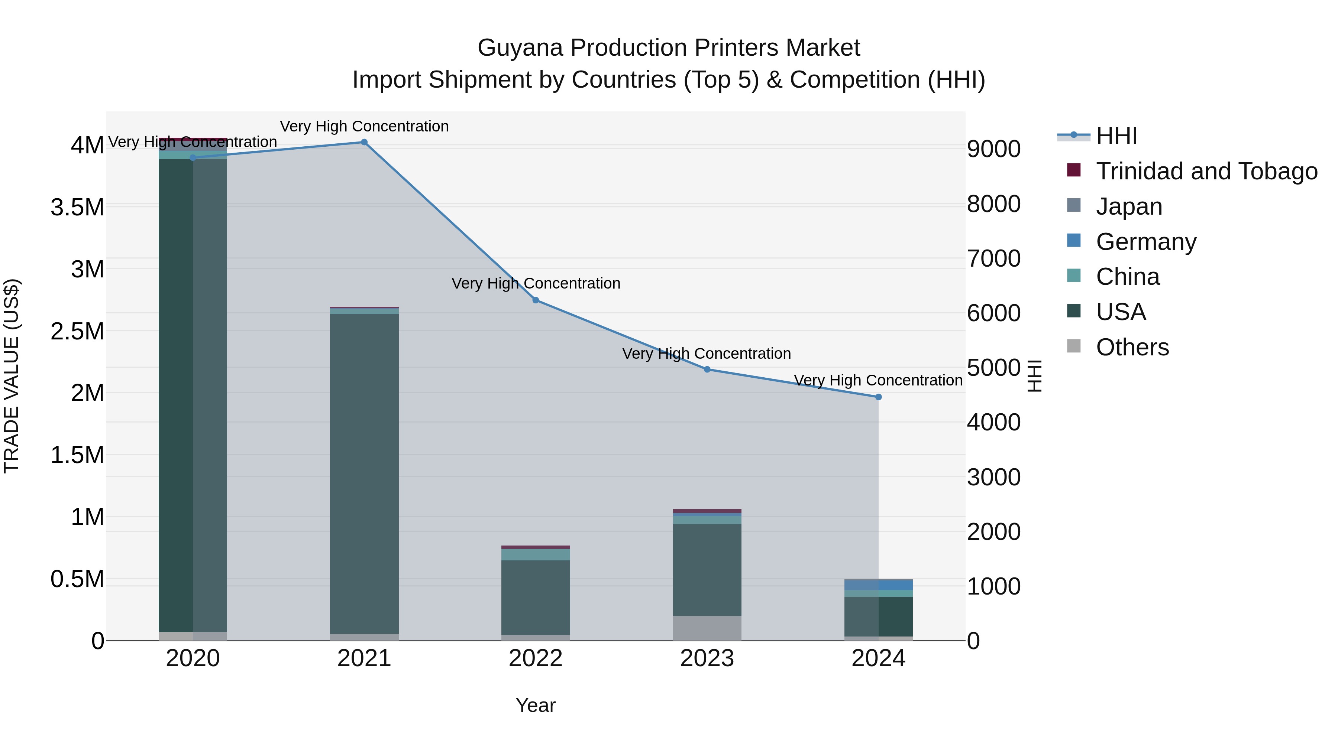Screen dimensions: 1338x752
Task: Select the 2021 USA bar segment
Action: pyautogui.click(x=364, y=474)
